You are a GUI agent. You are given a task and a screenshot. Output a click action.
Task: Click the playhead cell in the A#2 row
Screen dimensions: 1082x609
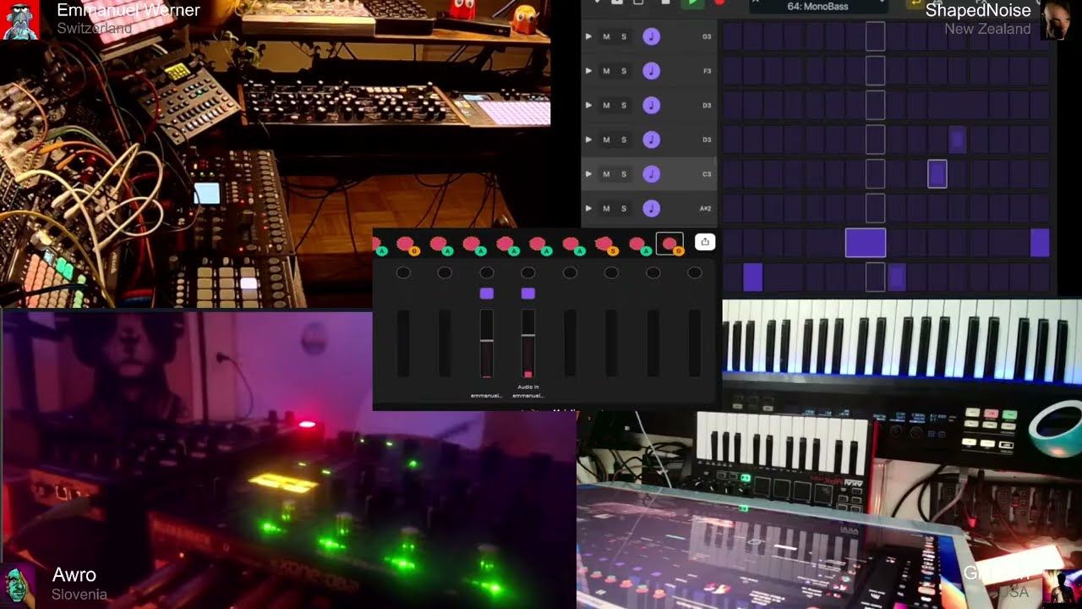coord(875,208)
